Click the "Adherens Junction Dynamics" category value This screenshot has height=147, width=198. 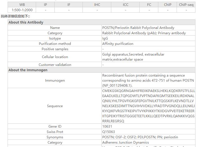pyautogui.click(x=126, y=143)
